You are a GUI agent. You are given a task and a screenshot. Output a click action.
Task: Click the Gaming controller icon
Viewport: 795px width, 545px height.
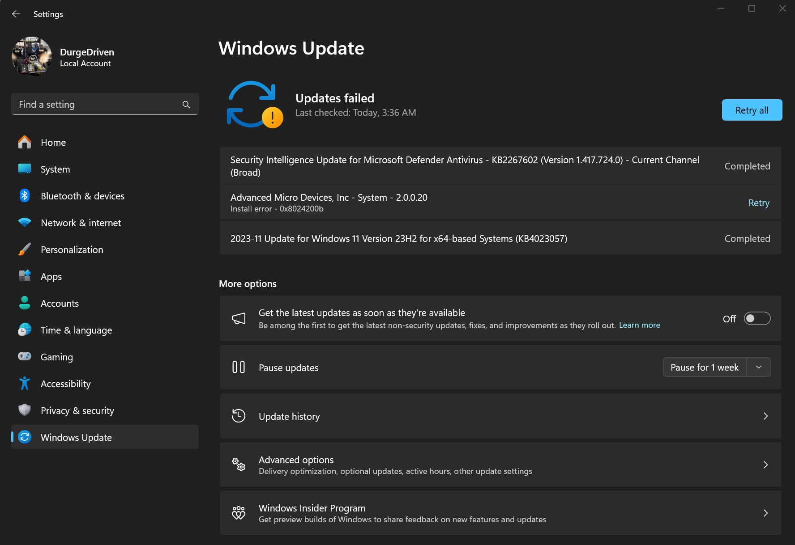click(25, 356)
